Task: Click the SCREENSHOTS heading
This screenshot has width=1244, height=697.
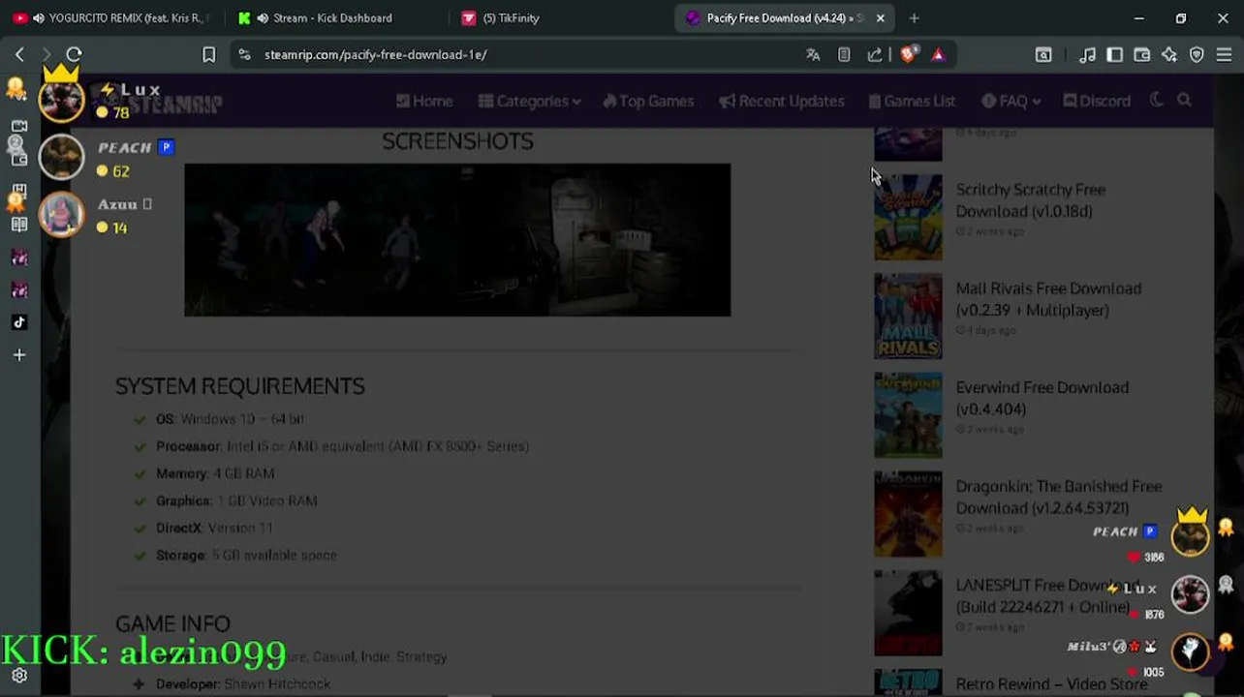Action: point(457,141)
